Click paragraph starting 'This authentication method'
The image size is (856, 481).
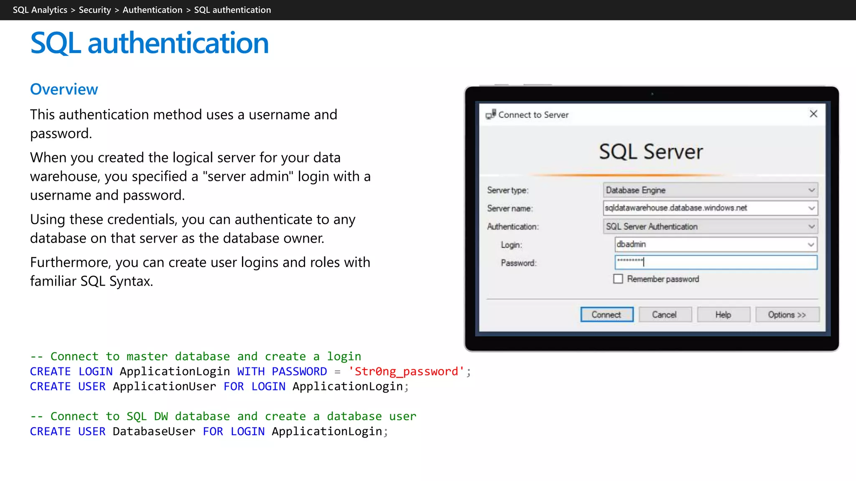[x=183, y=124]
